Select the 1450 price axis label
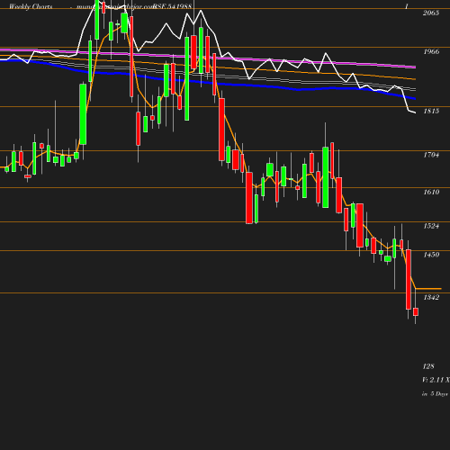Screen dimensions: 450x450 [x=431, y=255]
